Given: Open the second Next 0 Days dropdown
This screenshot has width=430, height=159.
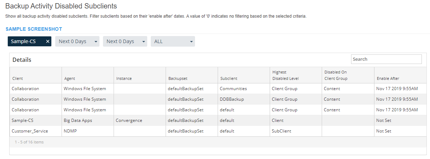Looking at the screenshot, I should (125, 41).
